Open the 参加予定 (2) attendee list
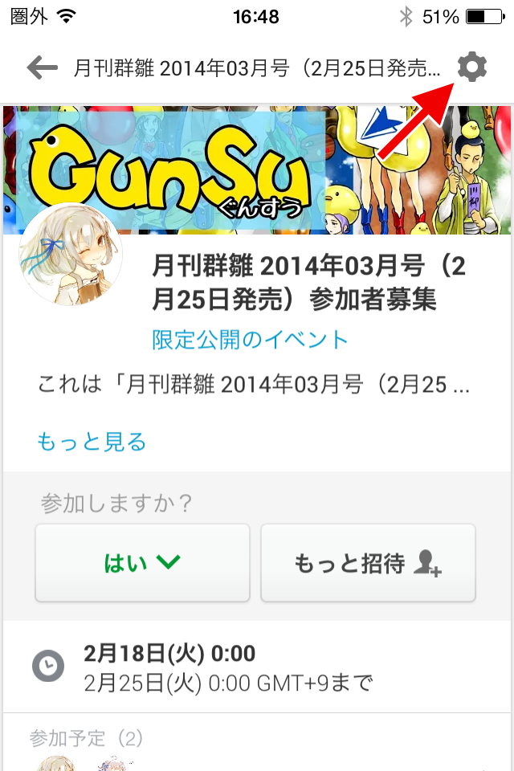The width and height of the screenshot is (514, 771). [x=86, y=737]
